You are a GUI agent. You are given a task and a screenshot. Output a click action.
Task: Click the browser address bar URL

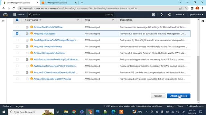point(80,8)
